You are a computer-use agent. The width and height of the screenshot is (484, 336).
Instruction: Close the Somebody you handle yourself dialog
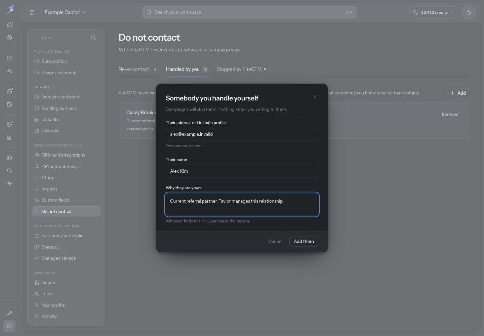[x=315, y=97]
